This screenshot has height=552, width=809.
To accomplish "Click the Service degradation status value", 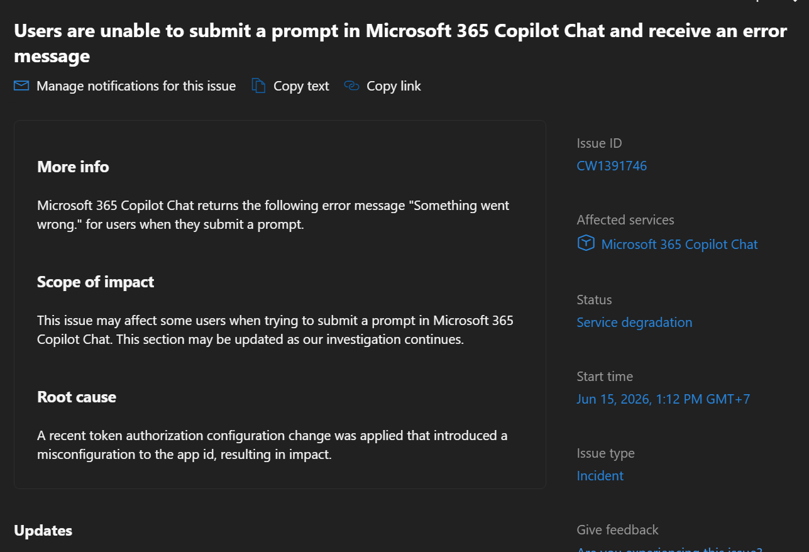I will coord(634,322).
